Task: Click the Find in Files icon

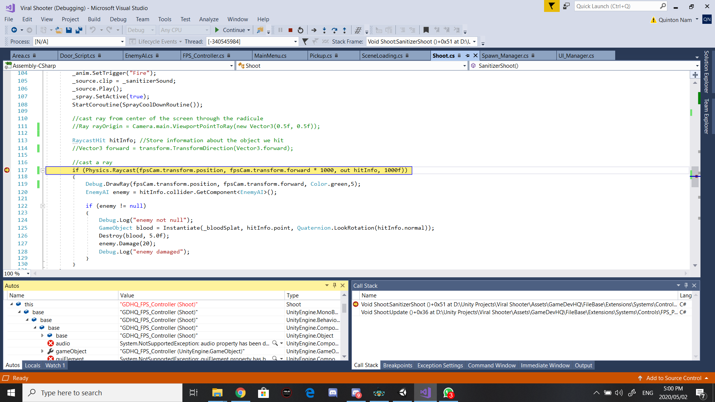Action: [x=260, y=30]
